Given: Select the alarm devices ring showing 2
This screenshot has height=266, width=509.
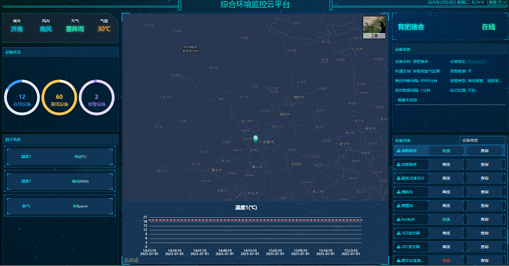Looking at the screenshot, I should tap(97, 98).
